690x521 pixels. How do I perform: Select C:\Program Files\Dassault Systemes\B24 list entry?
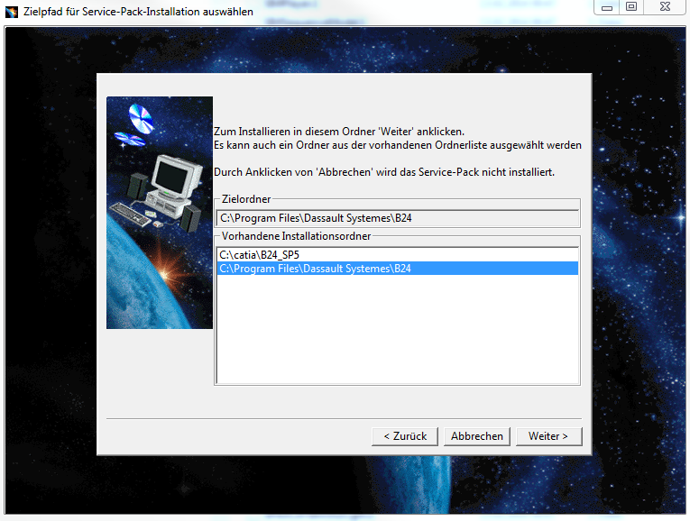tap(398, 269)
